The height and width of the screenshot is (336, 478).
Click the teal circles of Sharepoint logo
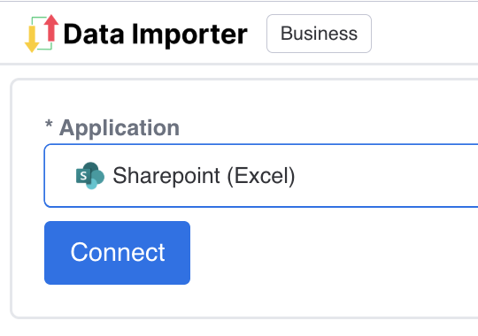pyautogui.click(x=95, y=175)
